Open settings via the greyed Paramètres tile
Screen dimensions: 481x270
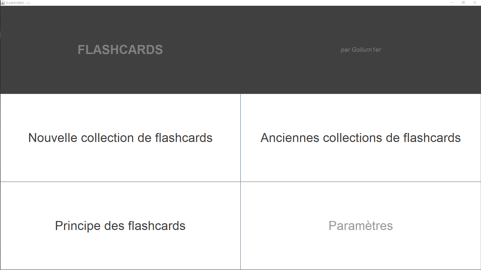[x=361, y=225]
